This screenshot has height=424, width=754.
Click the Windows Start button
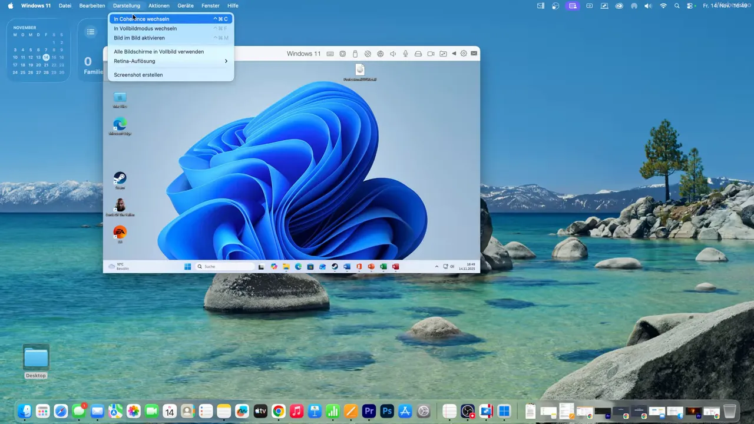187,266
